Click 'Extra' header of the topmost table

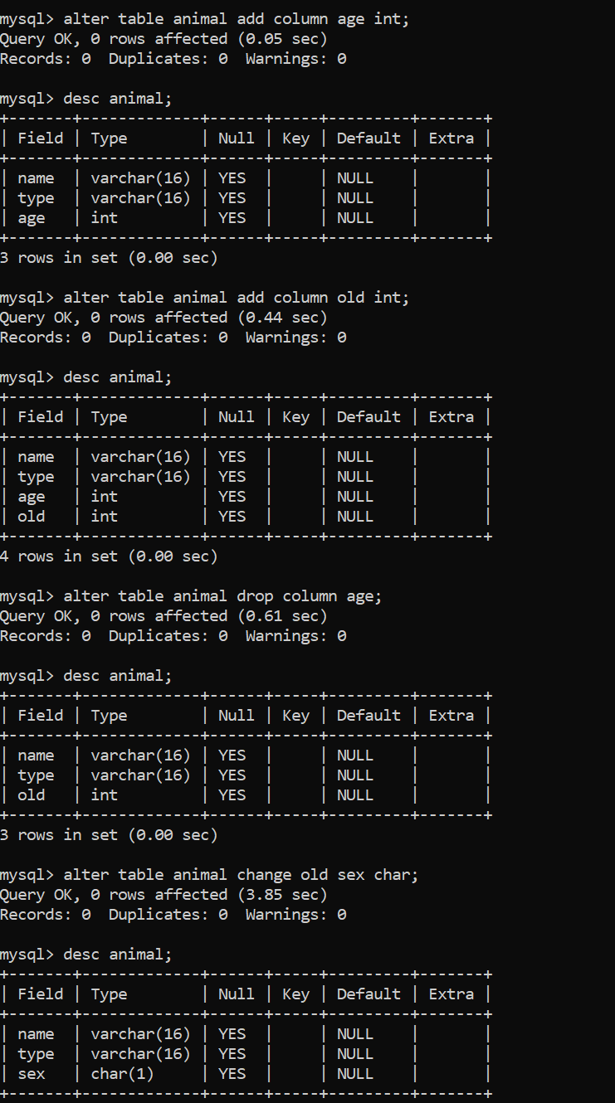pyautogui.click(x=451, y=138)
